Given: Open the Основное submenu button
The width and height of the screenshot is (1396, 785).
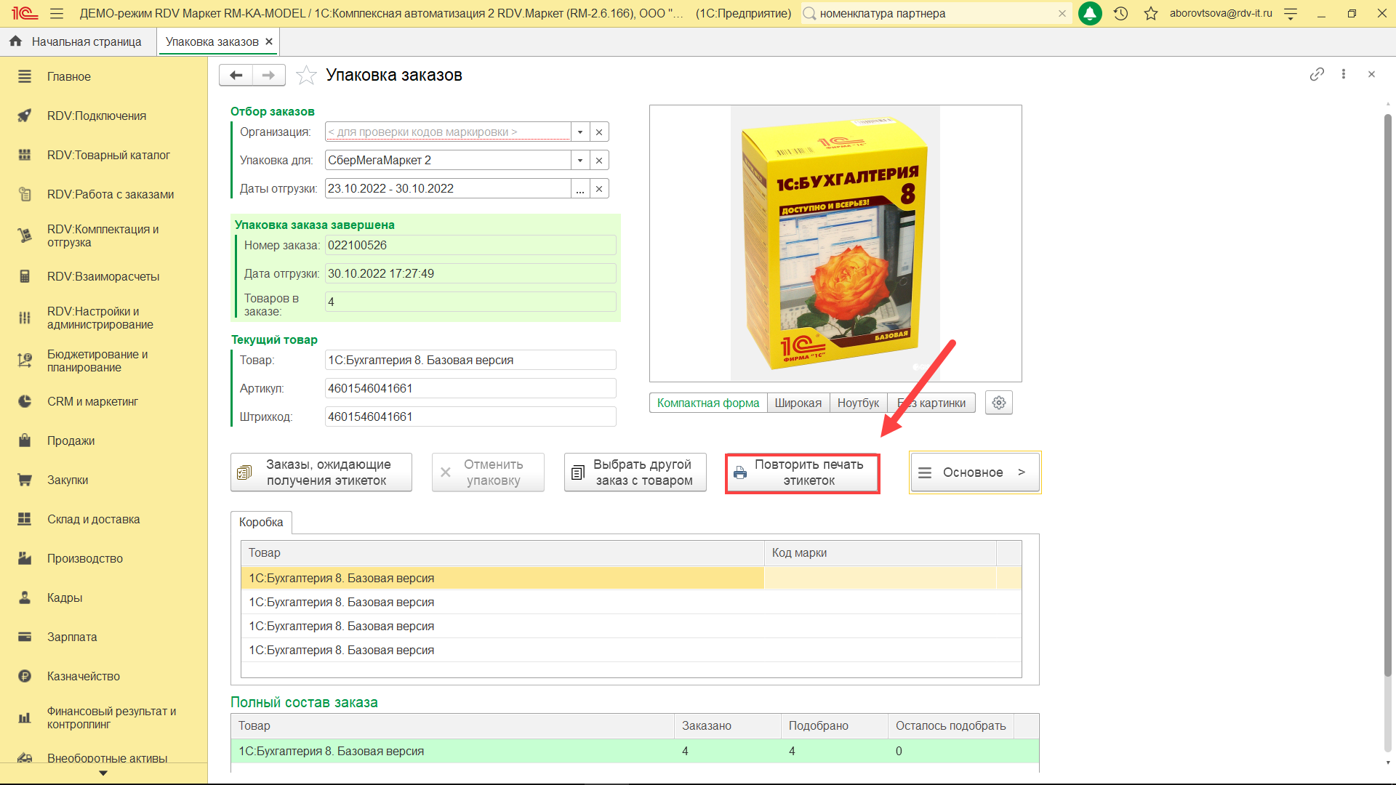Looking at the screenshot, I should point(974,472).
